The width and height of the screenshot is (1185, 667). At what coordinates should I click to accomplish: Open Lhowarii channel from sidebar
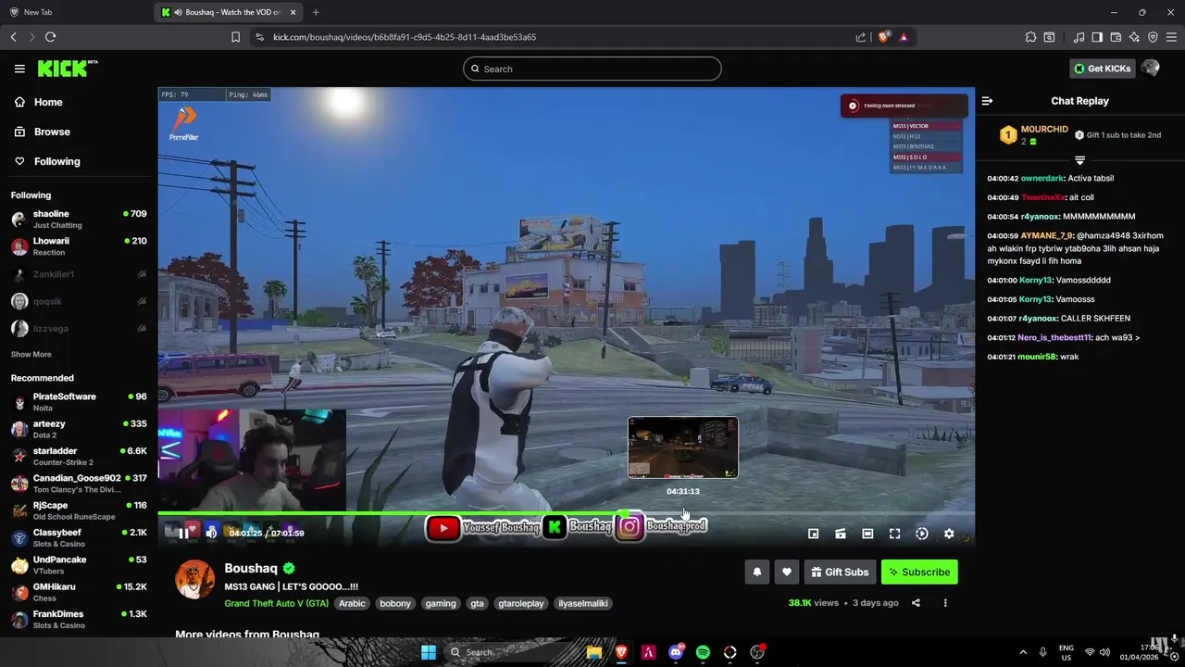click(79, 246)
